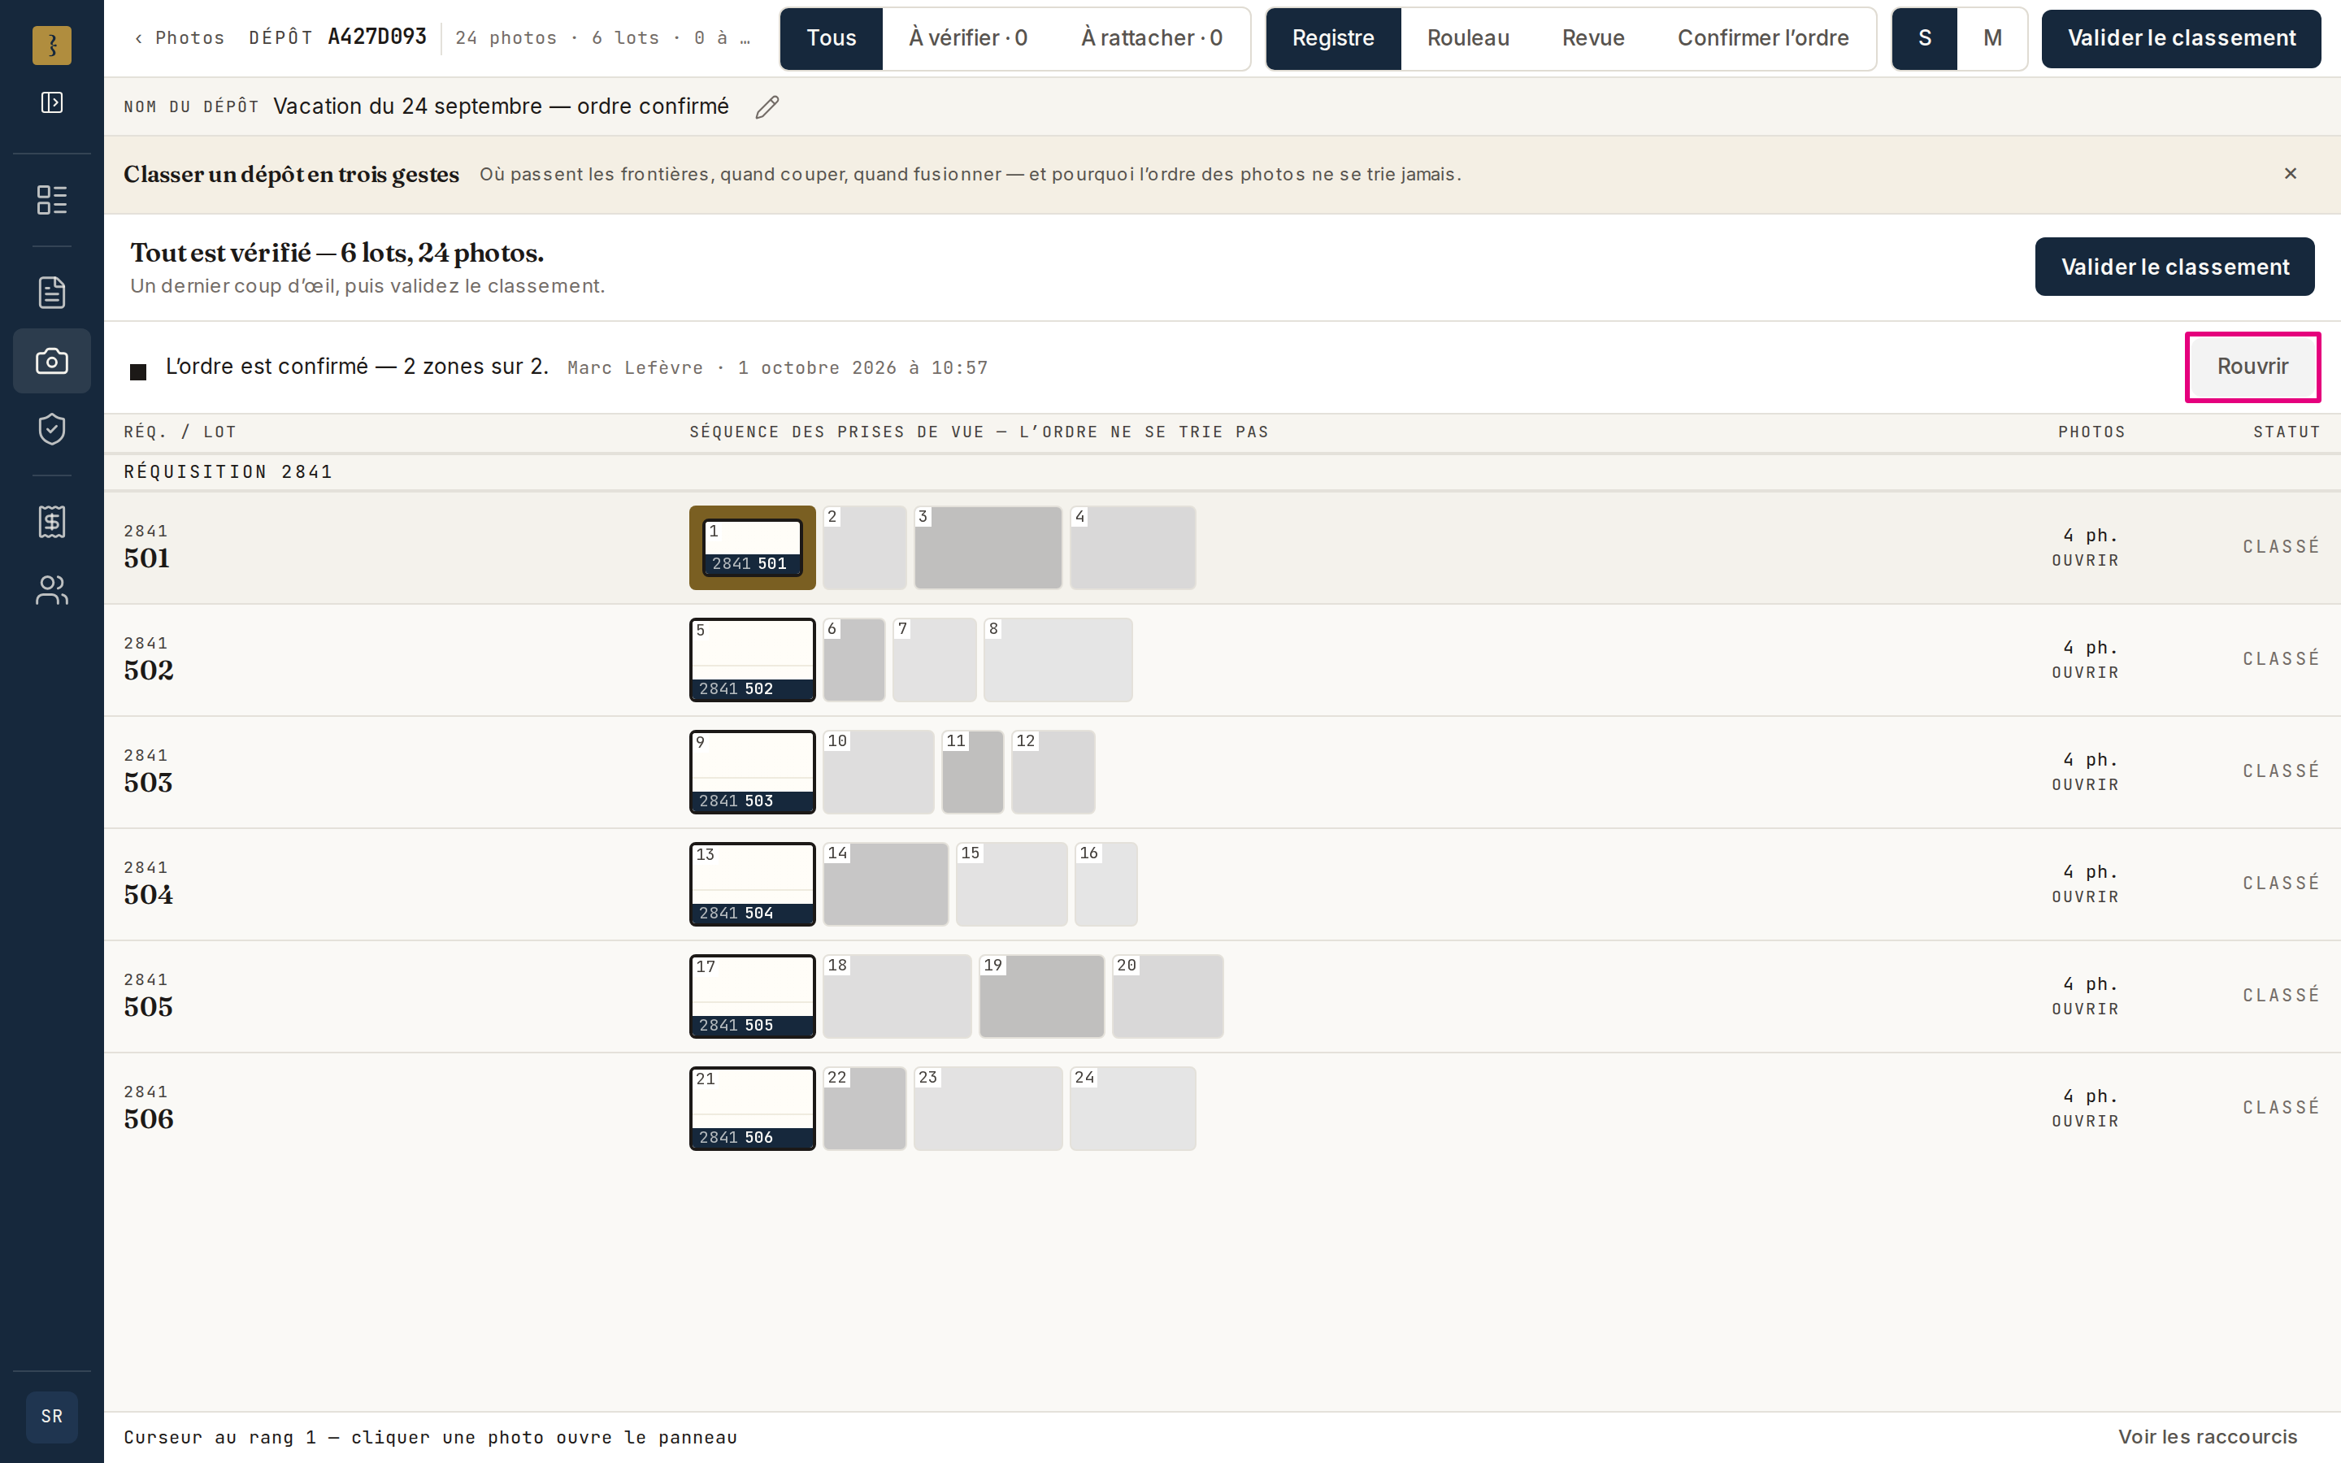The height and width of the screenshot is (1463, 2341).
Task: Open Voir les raccourcis link
Action: click(2208, 1437)
